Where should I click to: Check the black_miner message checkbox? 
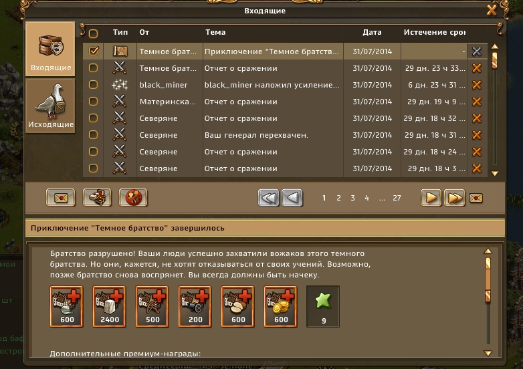(x=94, y=85)
